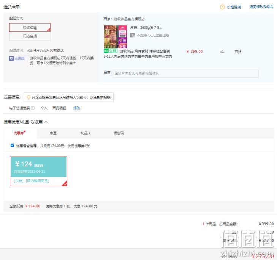The image size is (277, 260).
Task: Switch to the 京豆 tab
Action: [53, 133]
